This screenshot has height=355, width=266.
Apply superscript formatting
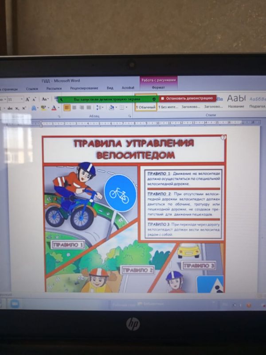tap(23, 108)
